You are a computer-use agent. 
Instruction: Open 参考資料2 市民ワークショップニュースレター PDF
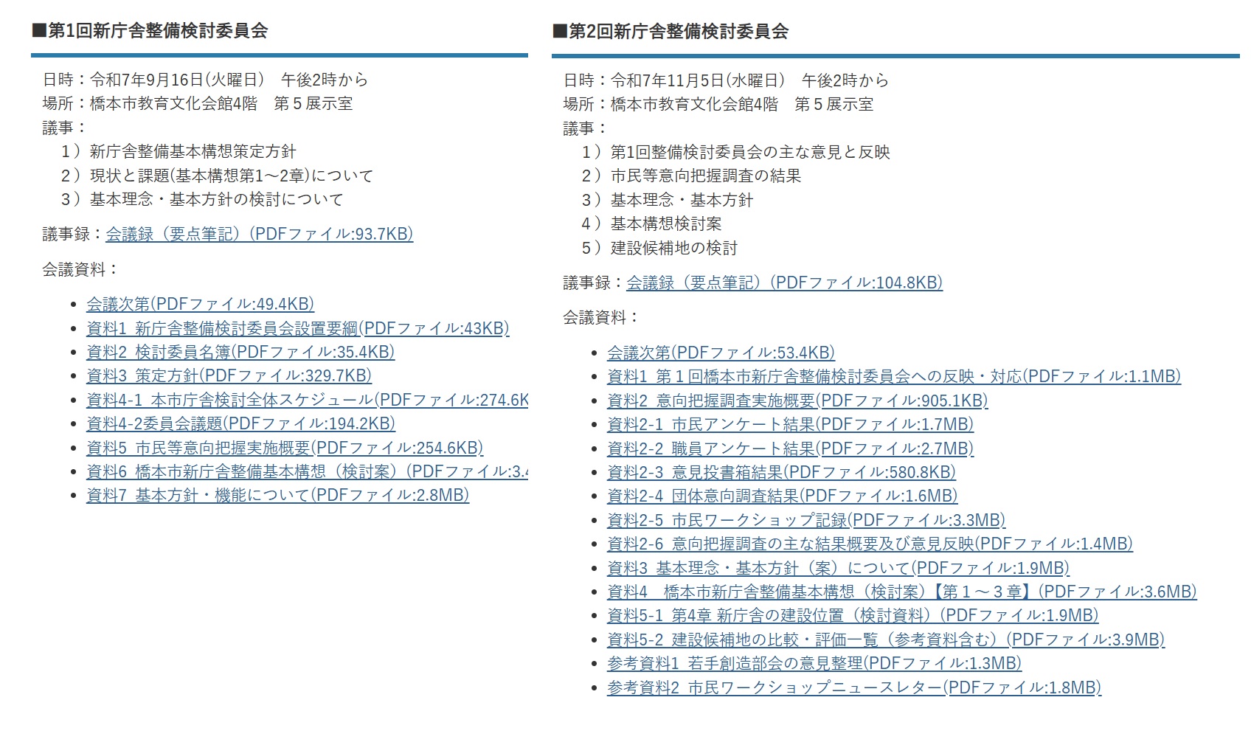coord(853,687)
